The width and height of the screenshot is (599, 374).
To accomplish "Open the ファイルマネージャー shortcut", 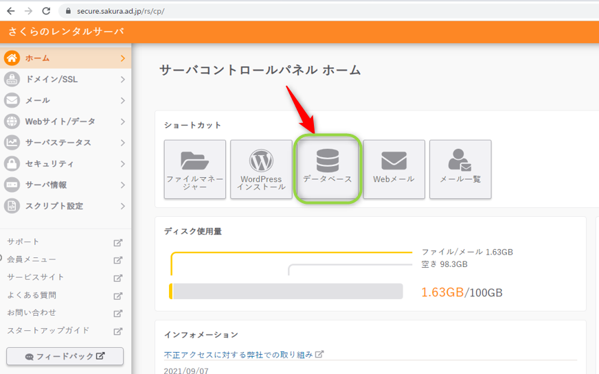I will (x=195, y=169).
